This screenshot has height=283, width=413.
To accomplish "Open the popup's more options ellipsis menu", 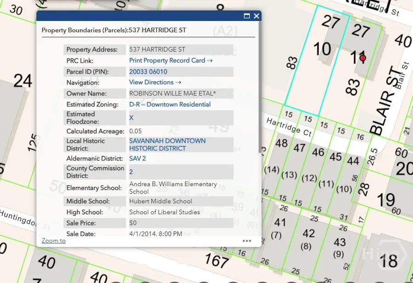I will pos(247,241).
